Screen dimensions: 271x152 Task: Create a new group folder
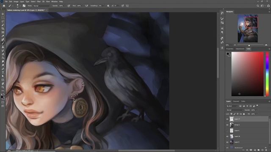tap(259, 150)
